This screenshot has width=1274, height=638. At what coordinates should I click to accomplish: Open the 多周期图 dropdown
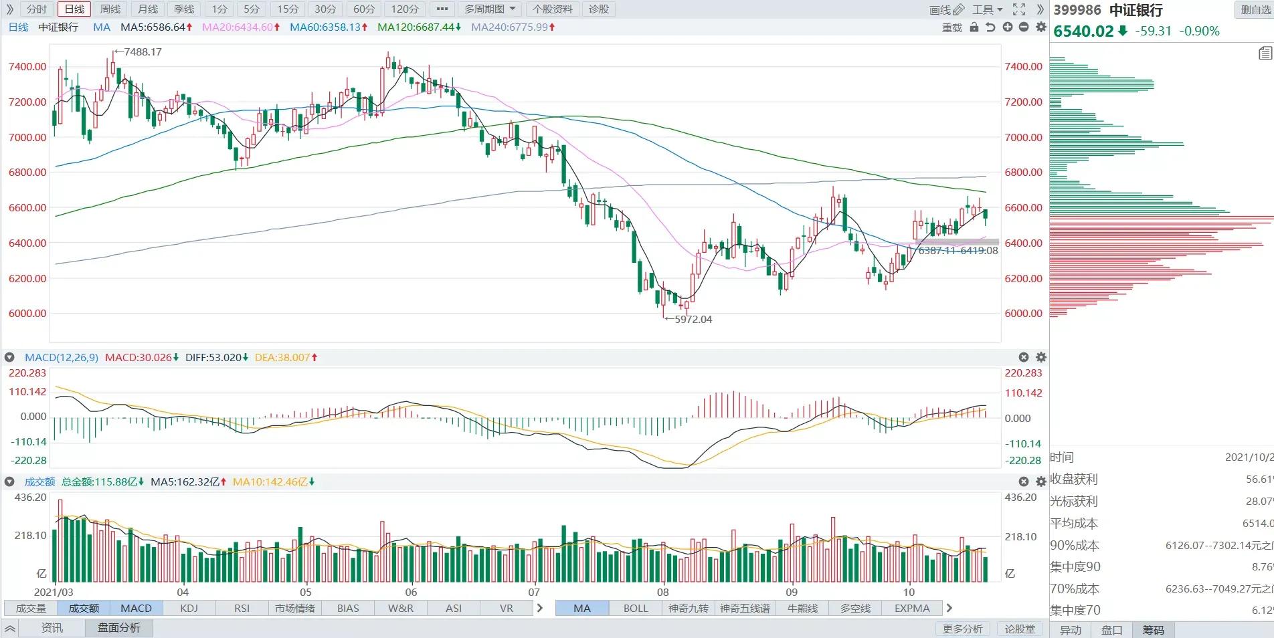490,9
